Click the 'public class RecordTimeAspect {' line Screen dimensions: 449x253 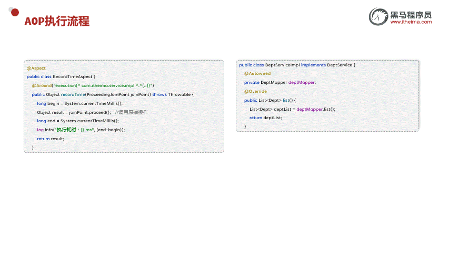[61, 76]
